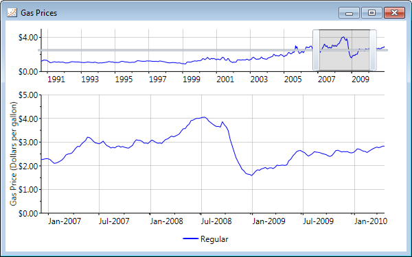Click the blue Regular legend line swatch
The width and height of the screenshot is (412, 257).
click(x=190, y=238)
